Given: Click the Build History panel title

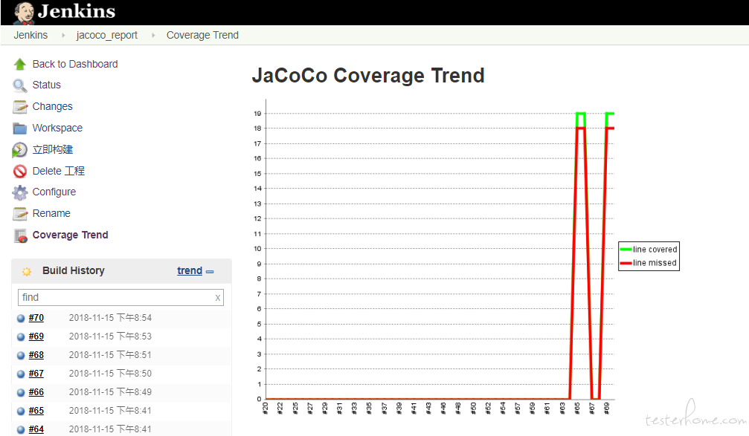Looking at the screenshot, I should pyautogui.click(x=74, y=271).
